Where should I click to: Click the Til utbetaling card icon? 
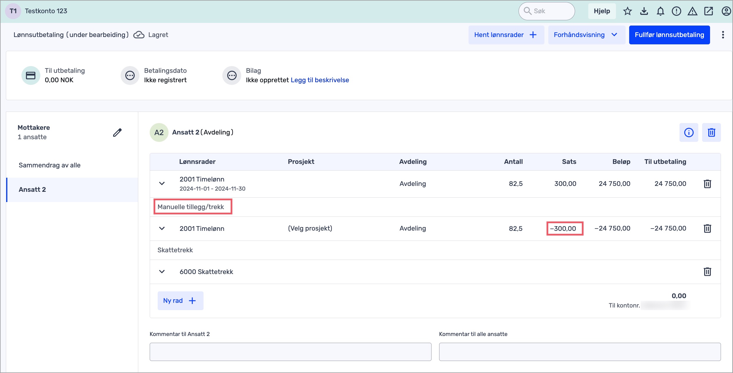[x=31, y=75]
